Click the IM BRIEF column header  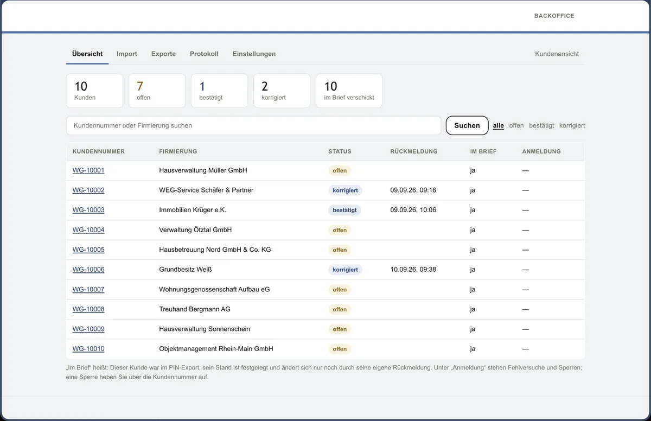click(x=483, y=151)
